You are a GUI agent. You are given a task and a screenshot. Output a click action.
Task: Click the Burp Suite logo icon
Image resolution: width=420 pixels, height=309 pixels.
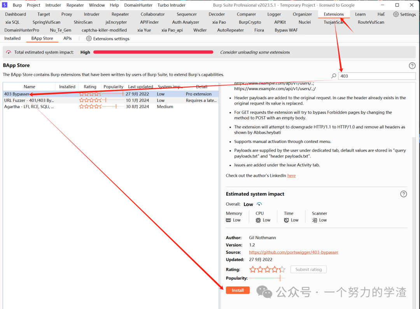(5, 5)
